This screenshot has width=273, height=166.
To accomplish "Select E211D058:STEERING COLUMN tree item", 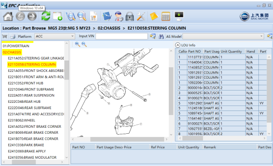I will (x=32, y=65).
